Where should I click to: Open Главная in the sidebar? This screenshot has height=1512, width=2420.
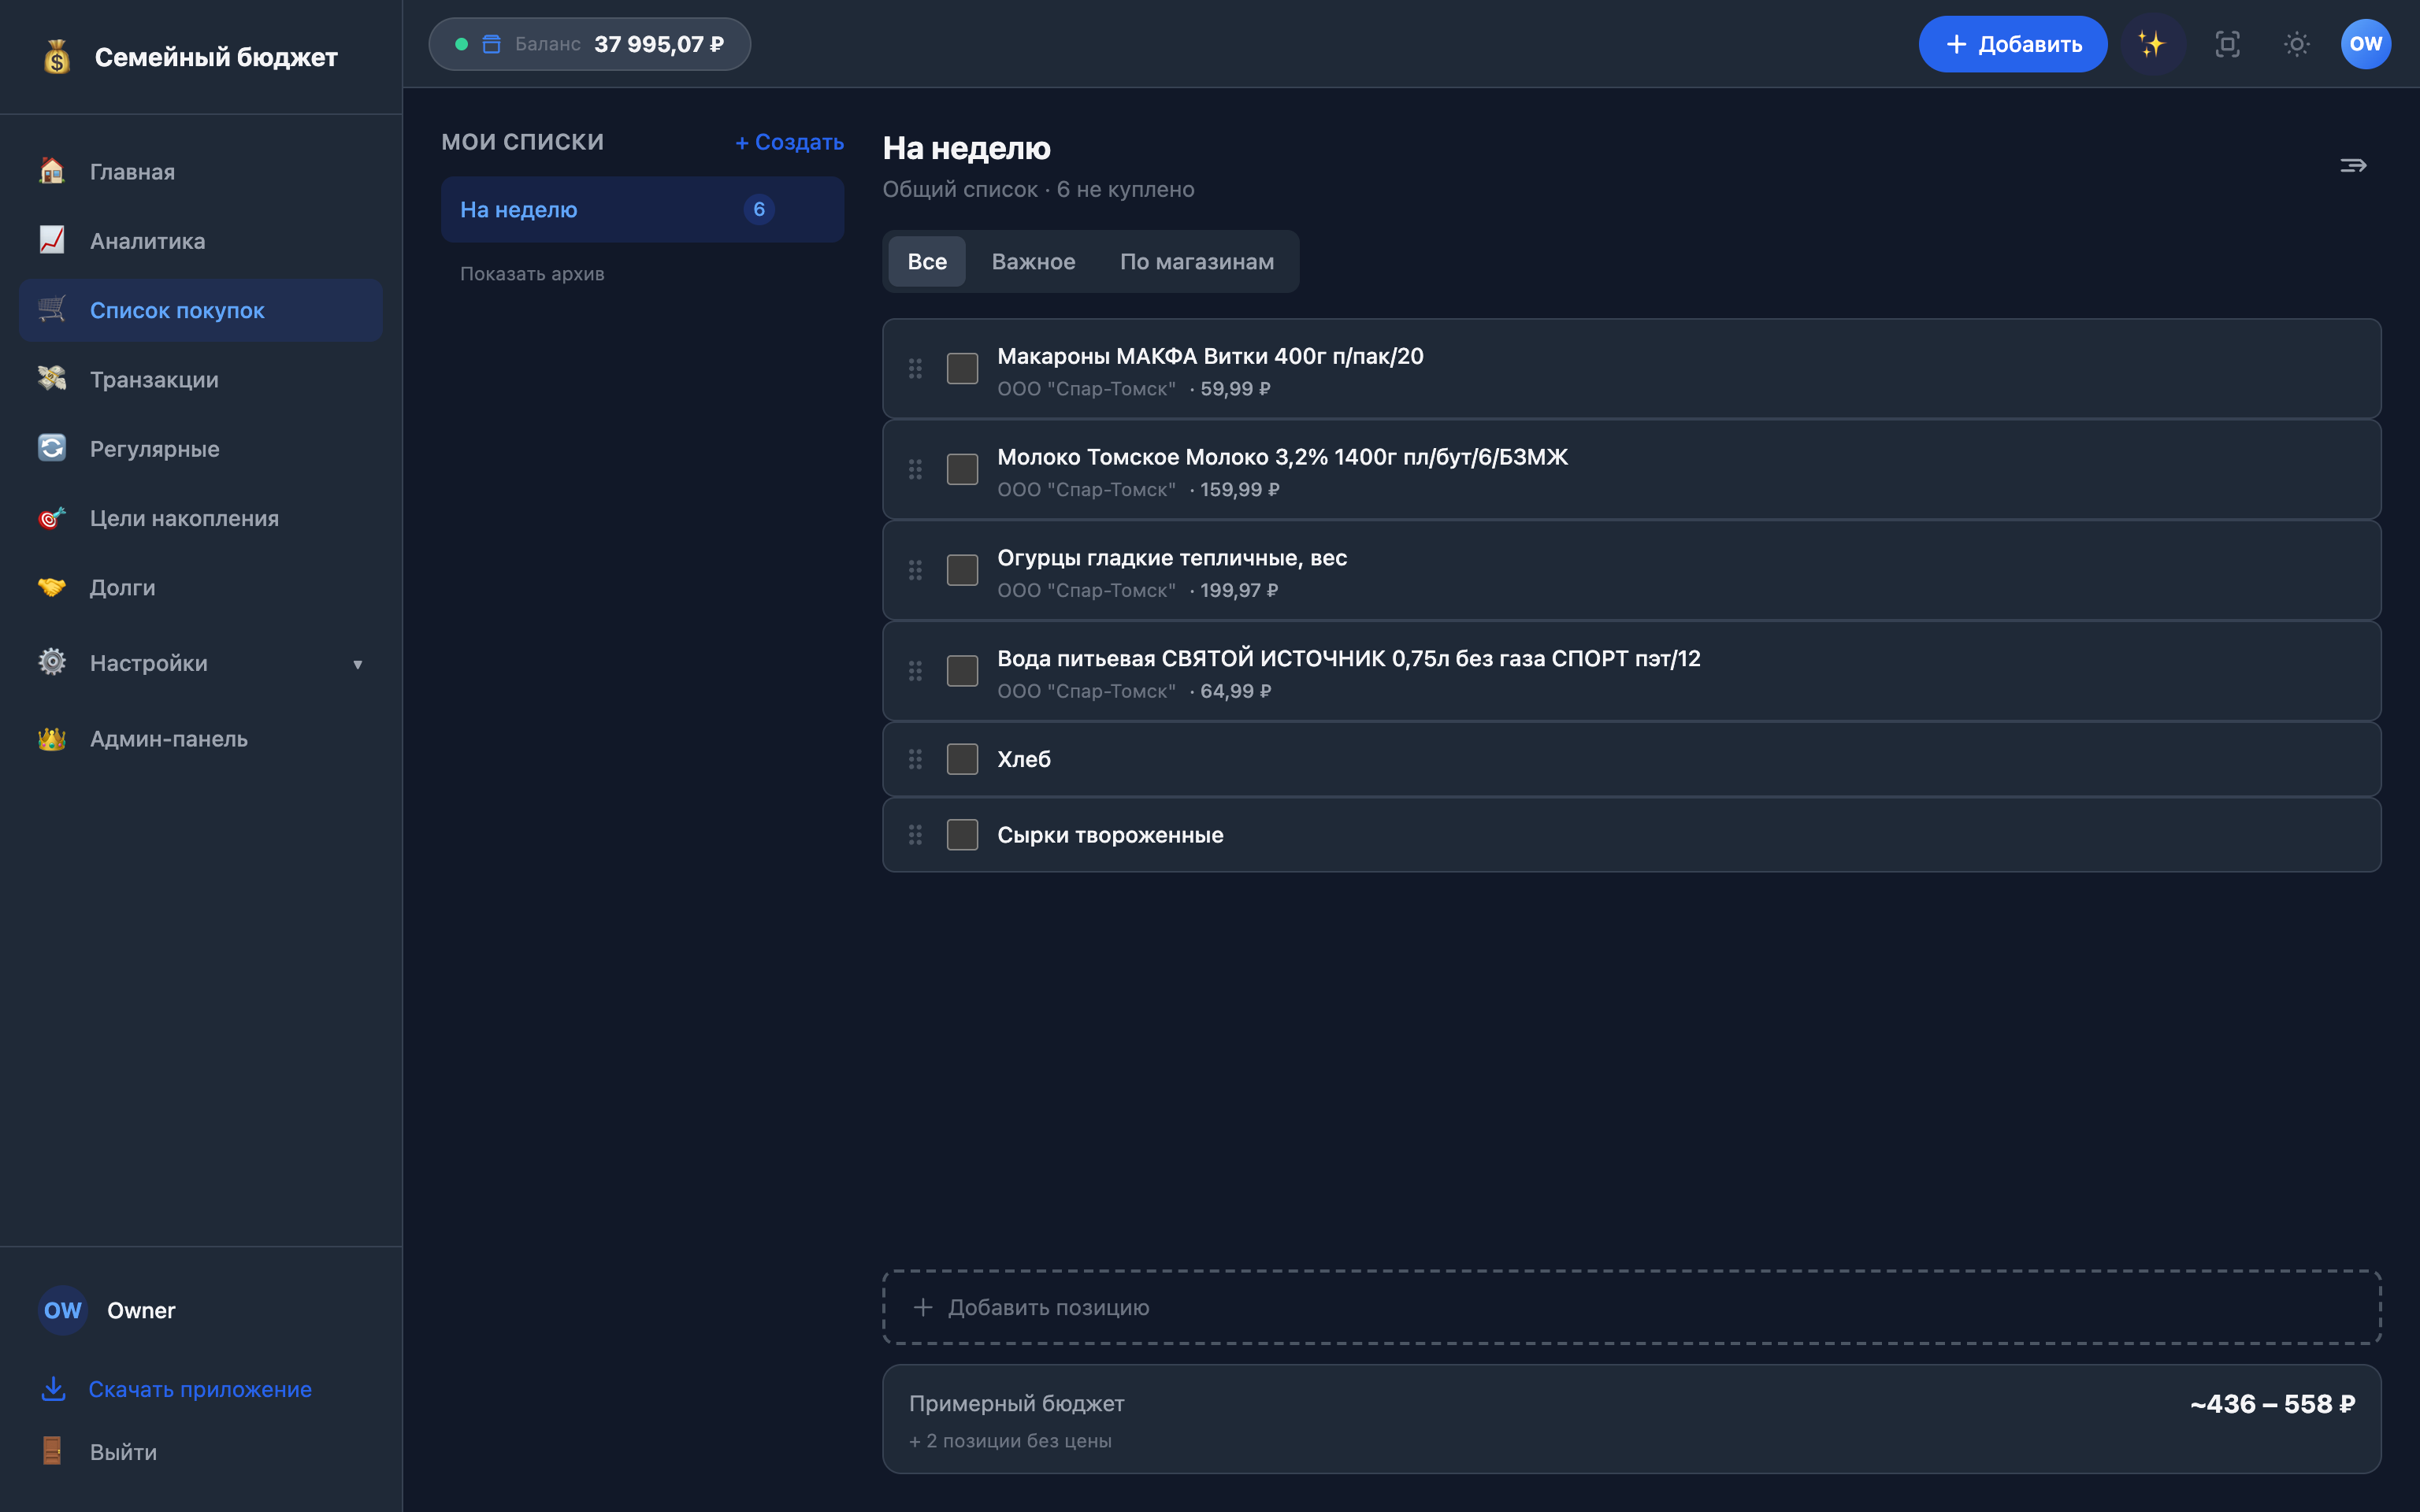click(x=201, y=171)
